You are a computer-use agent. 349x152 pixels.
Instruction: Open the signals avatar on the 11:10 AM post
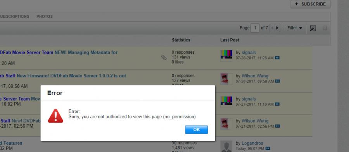coord(226,102)
